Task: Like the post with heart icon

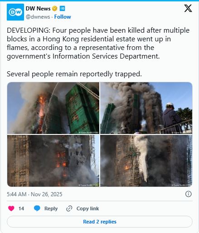Action: coord(11,208)
